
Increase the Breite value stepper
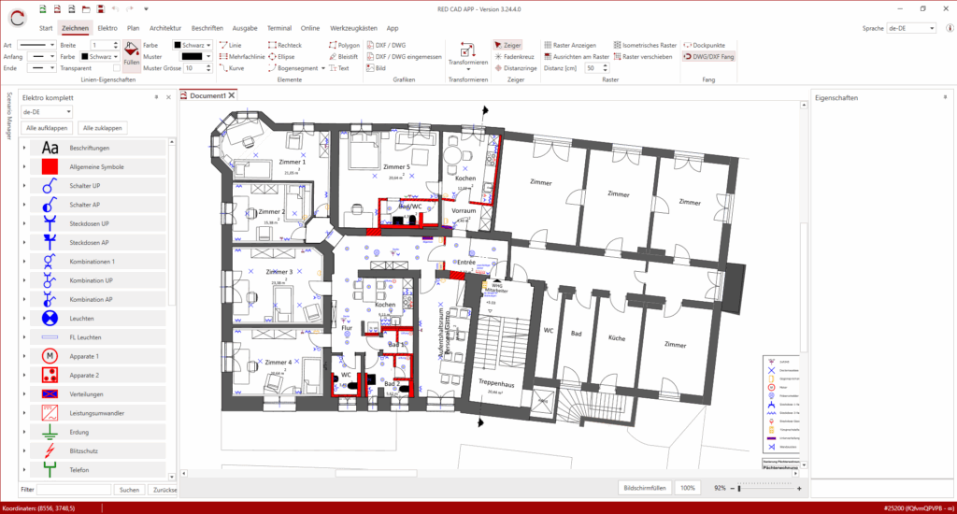(x=116, y=43)
